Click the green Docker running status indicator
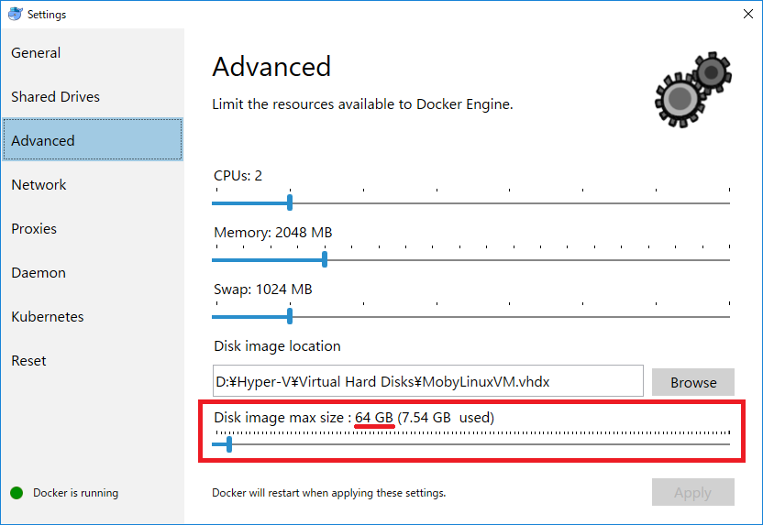This screenshot has width=763, height=525. point(17,493)
